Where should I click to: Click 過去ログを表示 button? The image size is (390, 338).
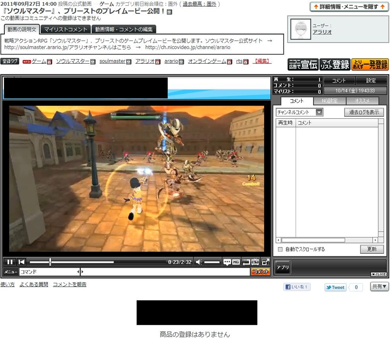(x=364, y=112)
